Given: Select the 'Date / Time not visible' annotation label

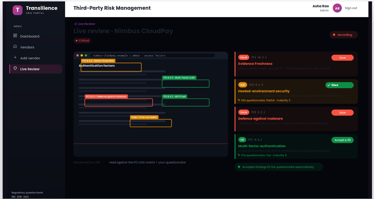Looking at the screenshot, I should click(144, 117).
